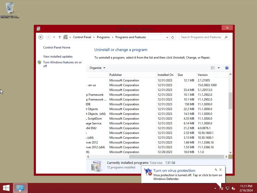Sort by the Size column header
This screenshot has width=257, height=193.
coord(186,75)
